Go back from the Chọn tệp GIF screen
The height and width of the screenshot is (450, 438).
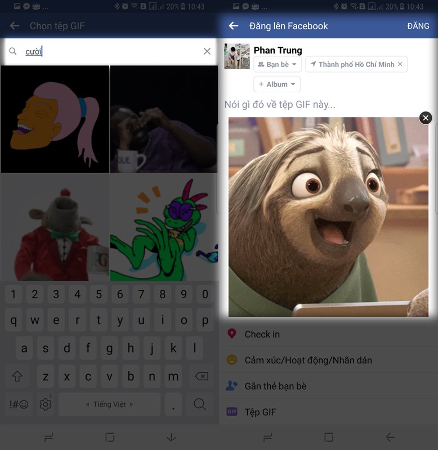coord(15,26)
